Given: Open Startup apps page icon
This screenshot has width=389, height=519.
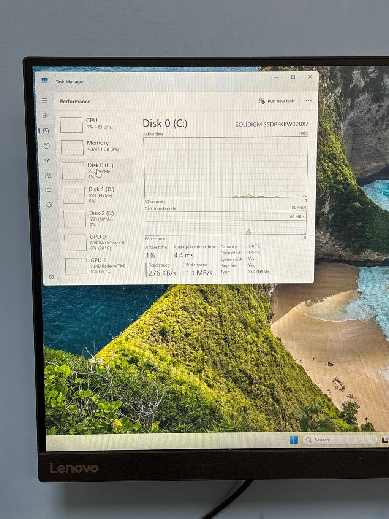Looking at the screenshot, I should pos(47,160).
